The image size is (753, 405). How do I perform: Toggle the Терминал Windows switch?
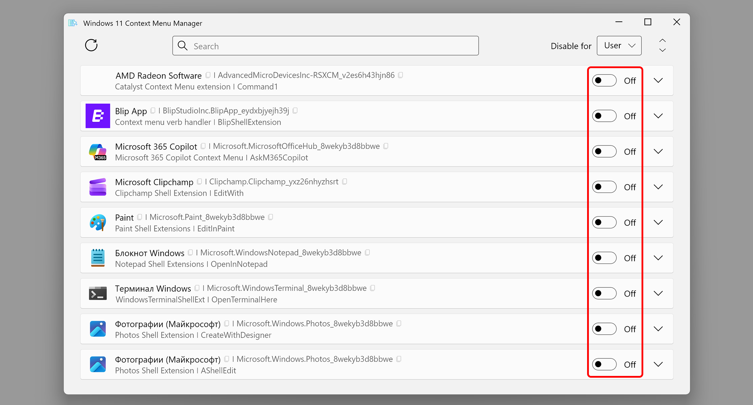(604, 293)
